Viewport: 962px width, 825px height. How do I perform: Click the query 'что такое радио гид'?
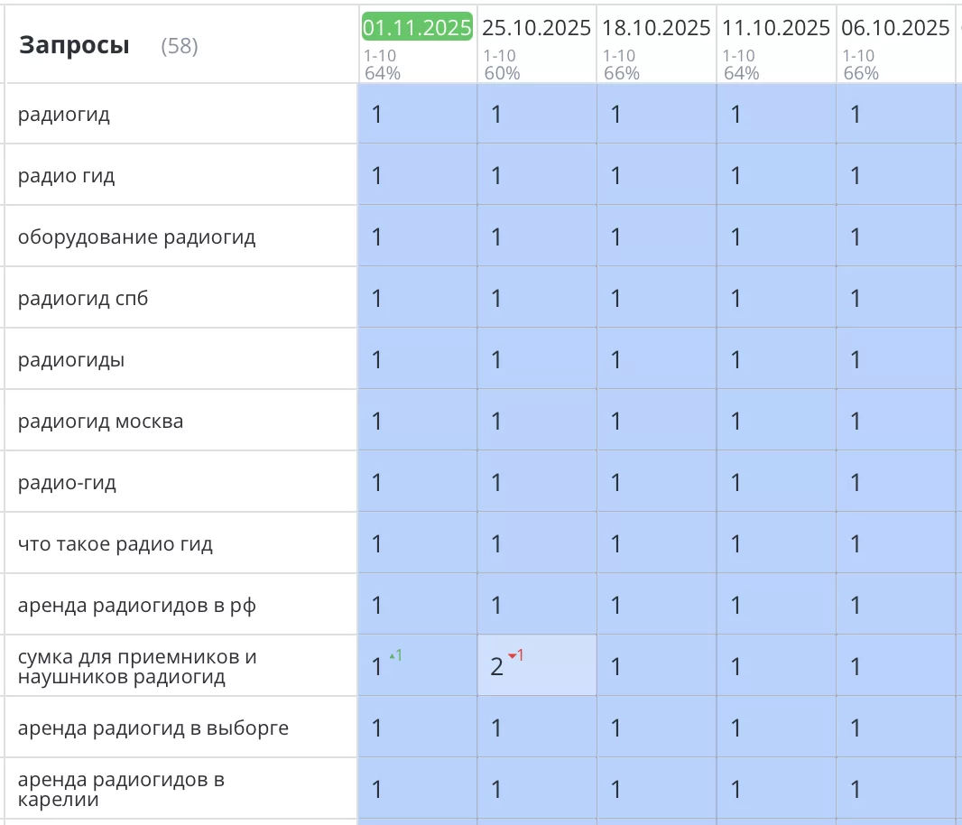click(116, 544)
